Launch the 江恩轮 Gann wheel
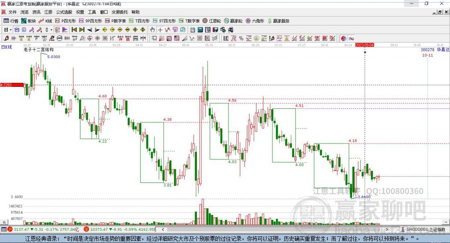 tap(212, 21)
